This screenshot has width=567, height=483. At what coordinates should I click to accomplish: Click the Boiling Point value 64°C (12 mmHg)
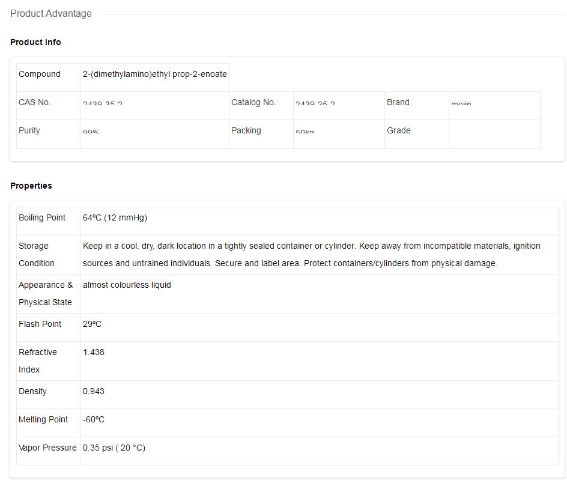coord(115,217)
